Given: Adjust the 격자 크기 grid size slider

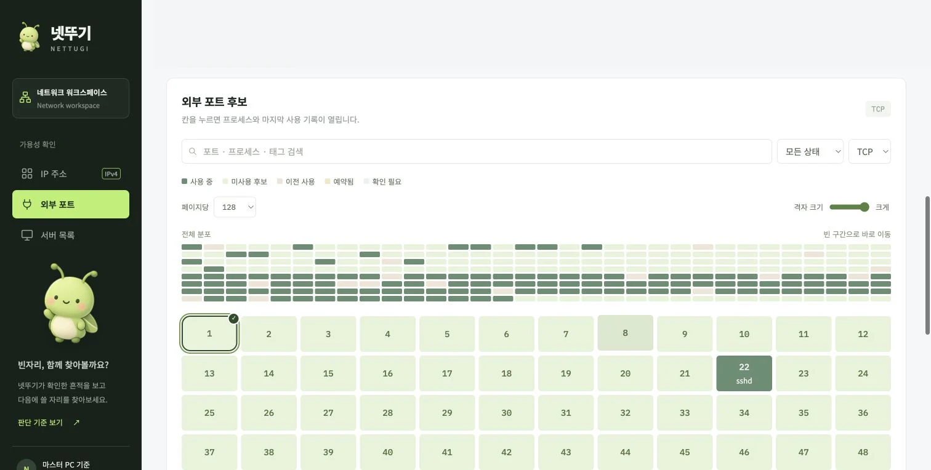Looking at the screenshot, I should point(849,207).
